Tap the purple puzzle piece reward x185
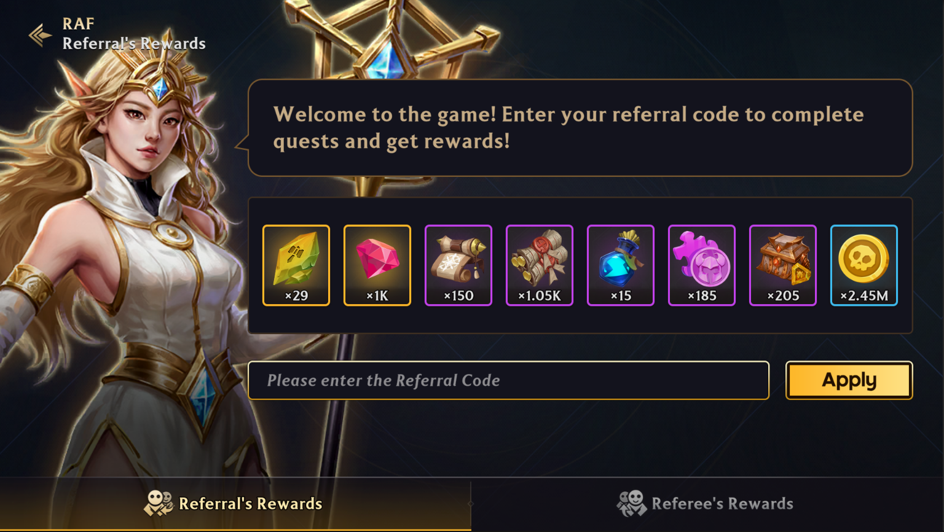Image resolution: width=944 pixels, height=532 pixels. [702, 265]
